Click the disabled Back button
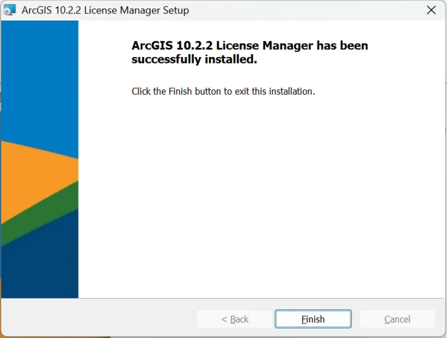This screenshot has height=338, width=447. [235, 319]
